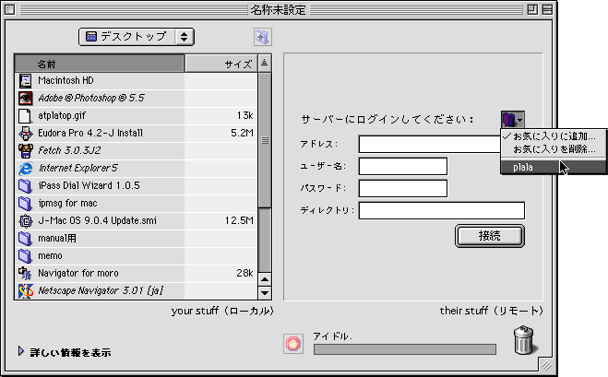Sort the list by サイズ column

(221, 64)
